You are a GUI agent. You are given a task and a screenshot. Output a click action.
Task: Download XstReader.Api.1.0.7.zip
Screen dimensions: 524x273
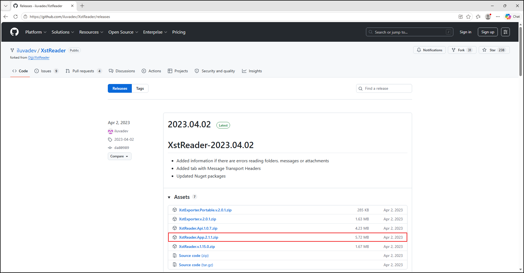(198, 228)
